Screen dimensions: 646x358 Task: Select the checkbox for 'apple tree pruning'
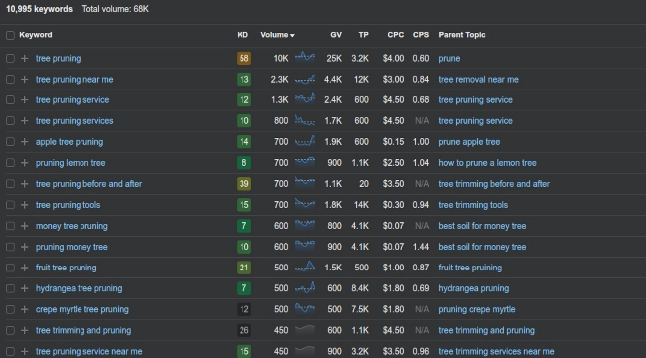(10, 142)
